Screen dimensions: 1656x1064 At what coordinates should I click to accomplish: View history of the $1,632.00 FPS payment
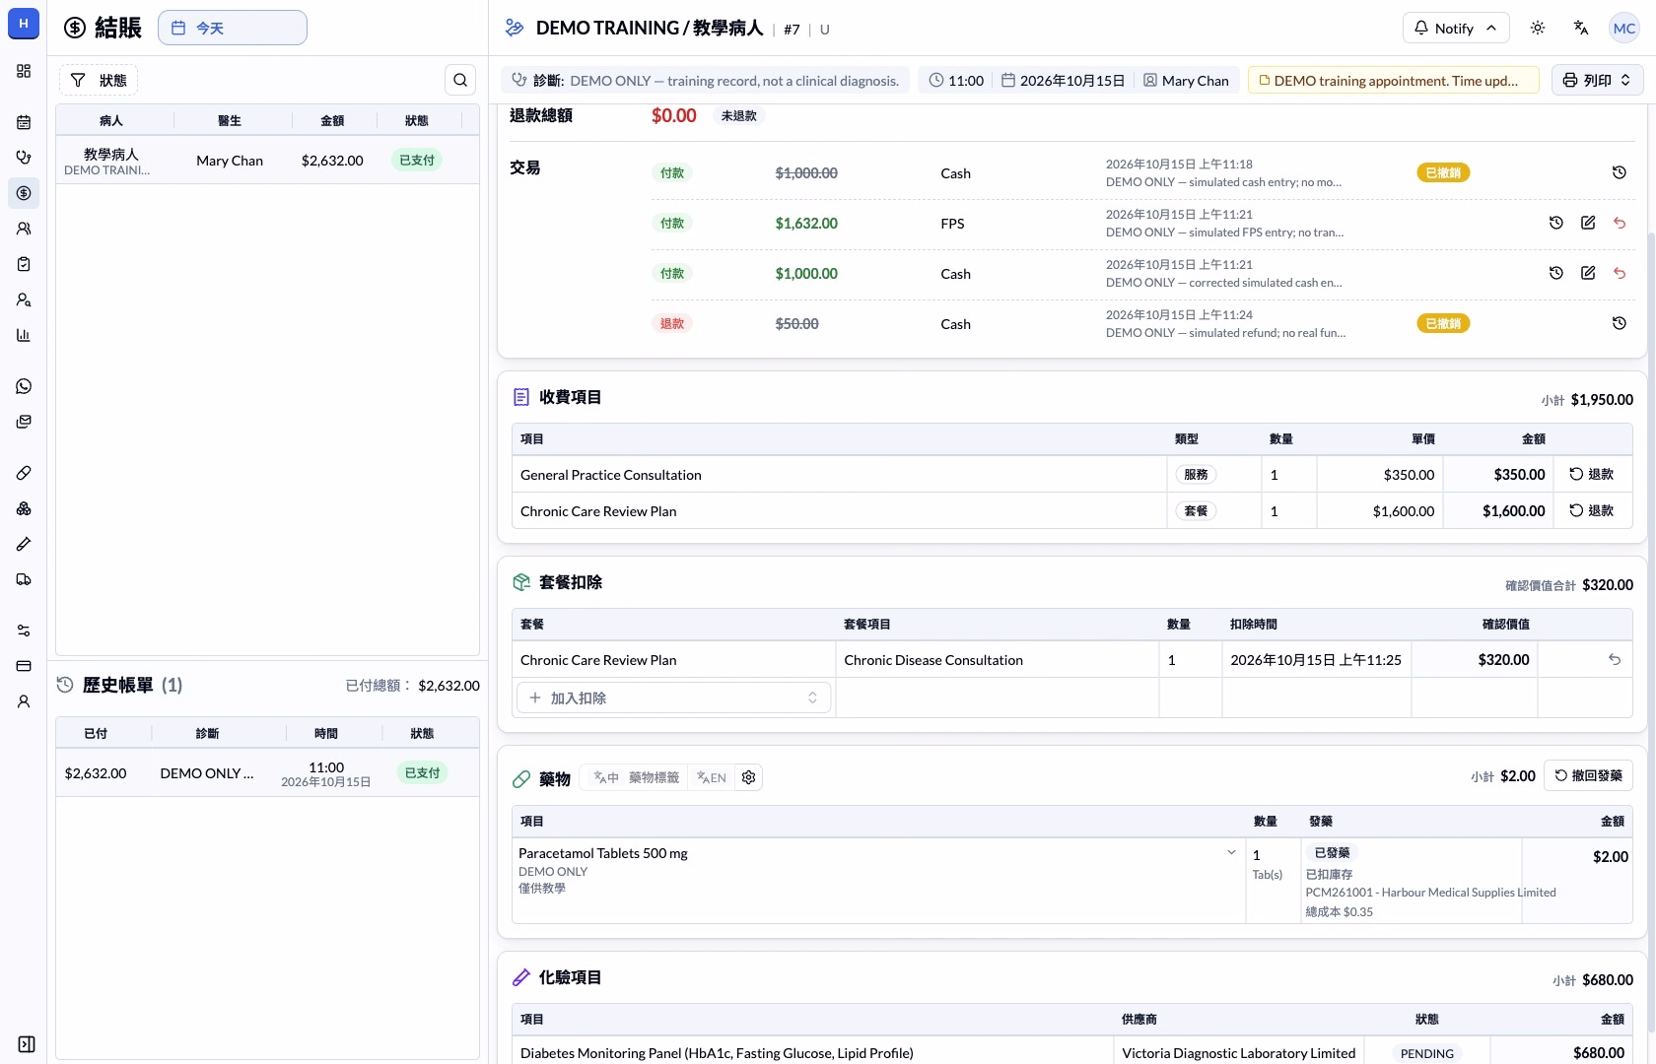(1556, 223)
